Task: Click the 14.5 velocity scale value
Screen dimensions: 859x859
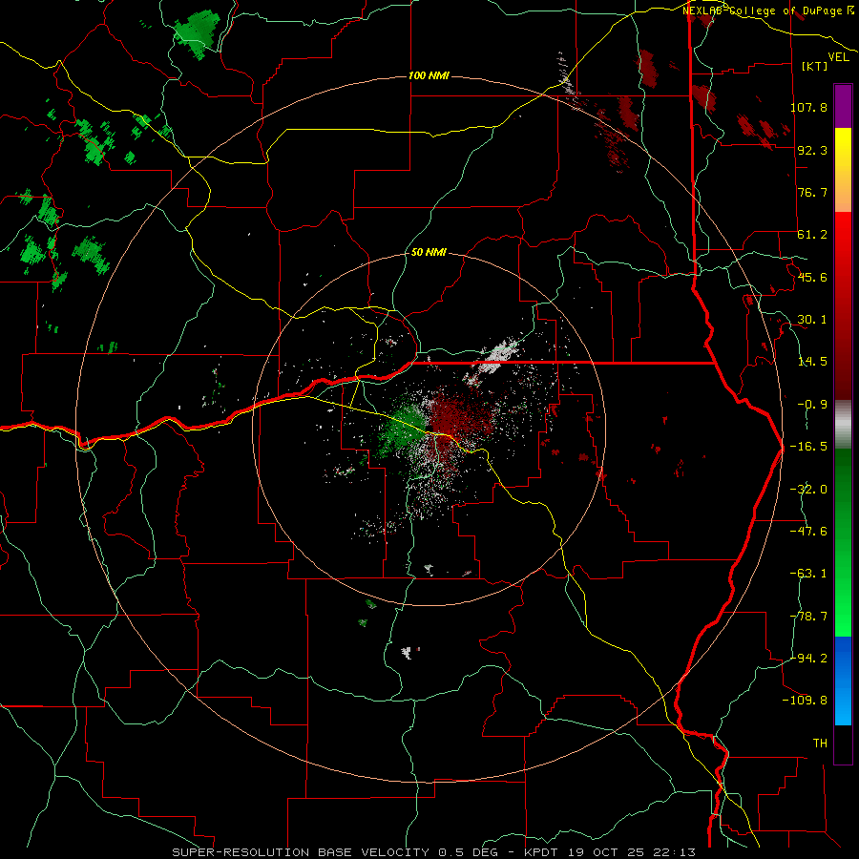Action: pos(812,362)
